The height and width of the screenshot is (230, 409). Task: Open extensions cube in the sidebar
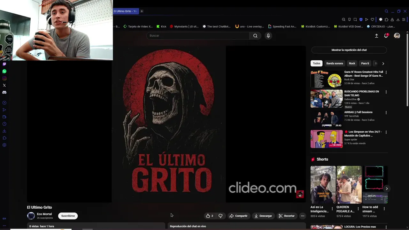(x=4, y=138)
